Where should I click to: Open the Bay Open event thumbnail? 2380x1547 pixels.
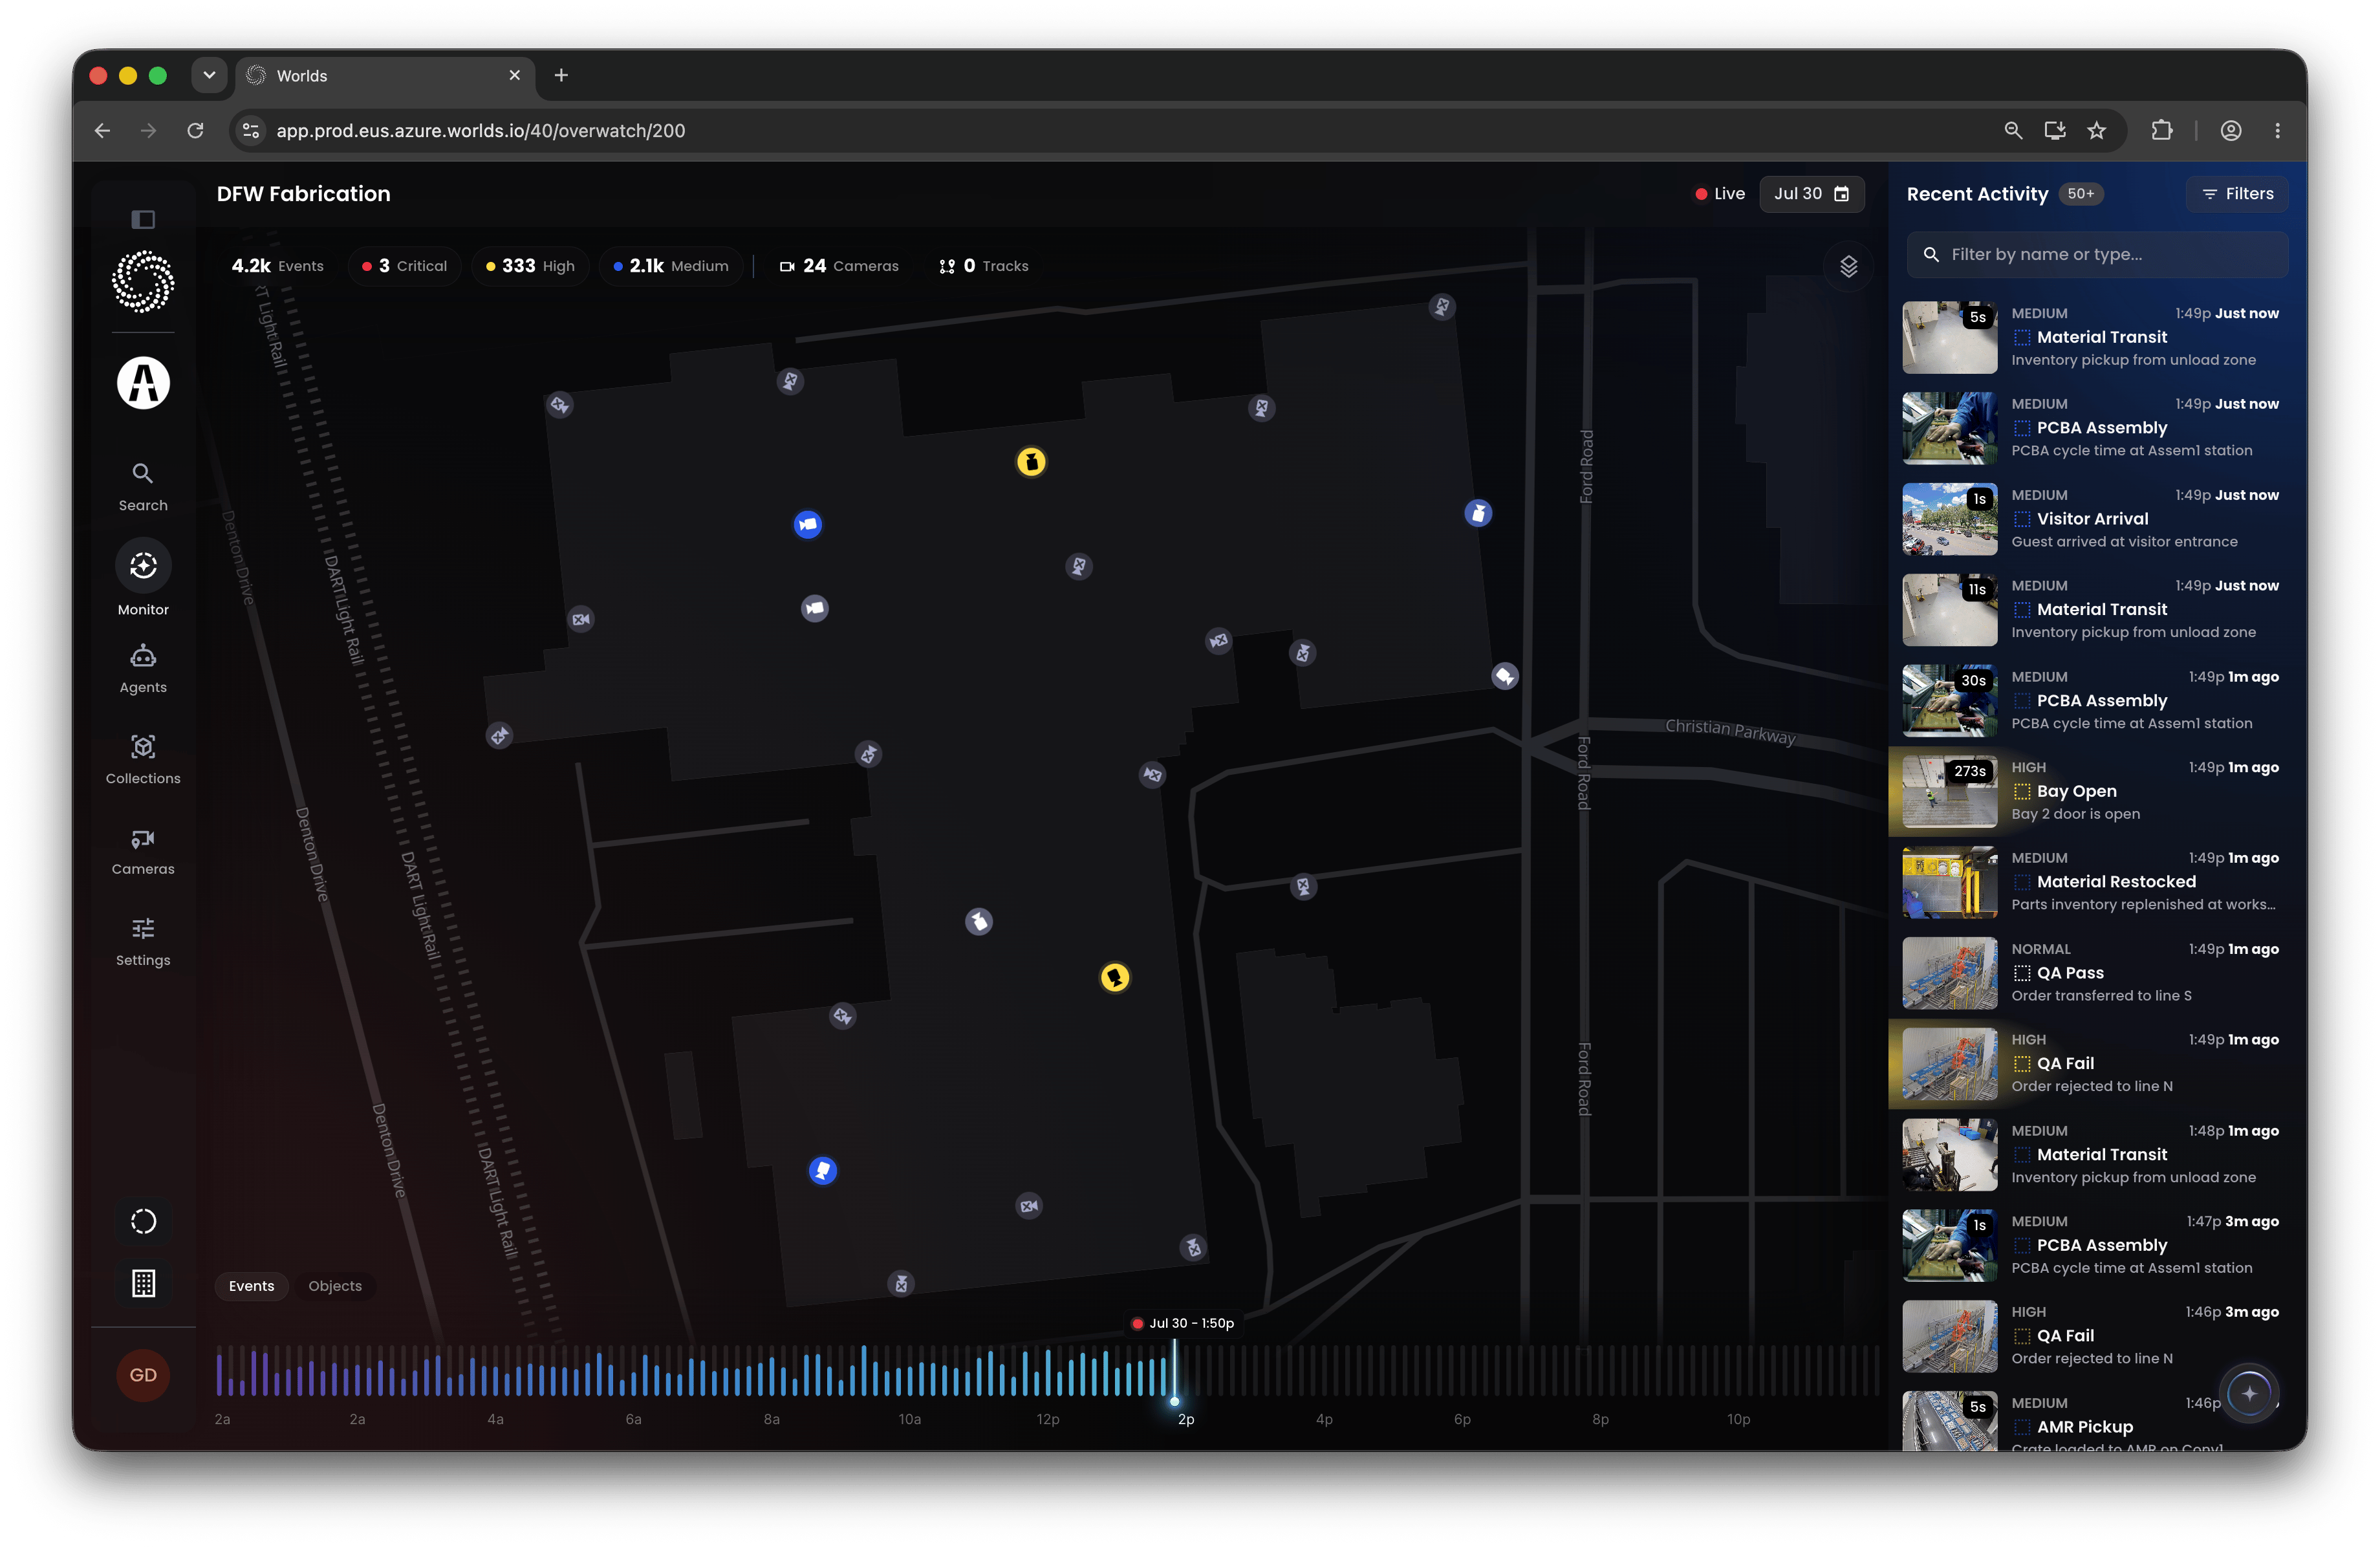tap(1949, 791)
